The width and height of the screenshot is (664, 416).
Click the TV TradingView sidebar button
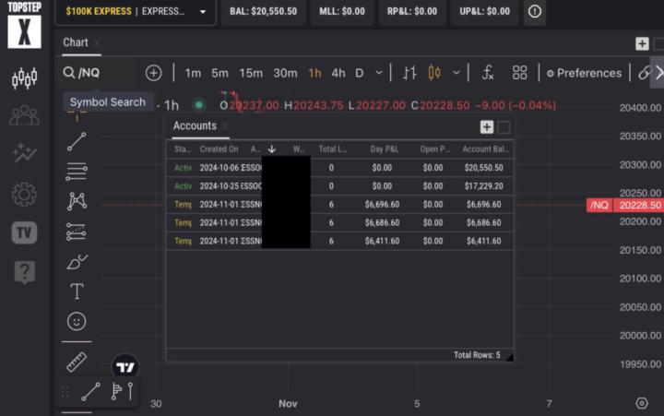click(x=24, y=232)
